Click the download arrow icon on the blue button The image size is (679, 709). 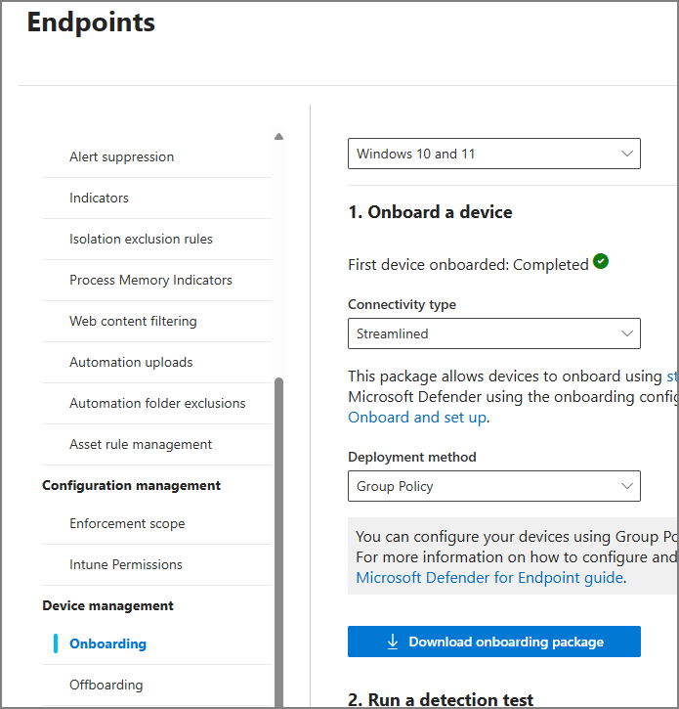tap(393, 642)
